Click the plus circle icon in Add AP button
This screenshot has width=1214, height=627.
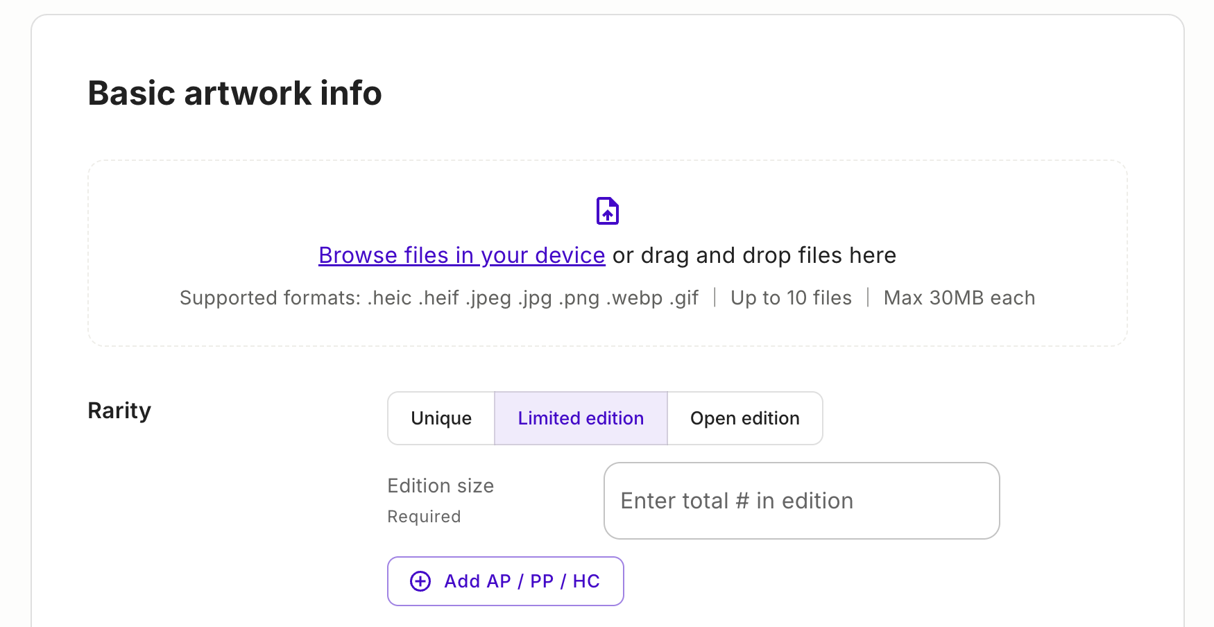(x=420, y=581)
